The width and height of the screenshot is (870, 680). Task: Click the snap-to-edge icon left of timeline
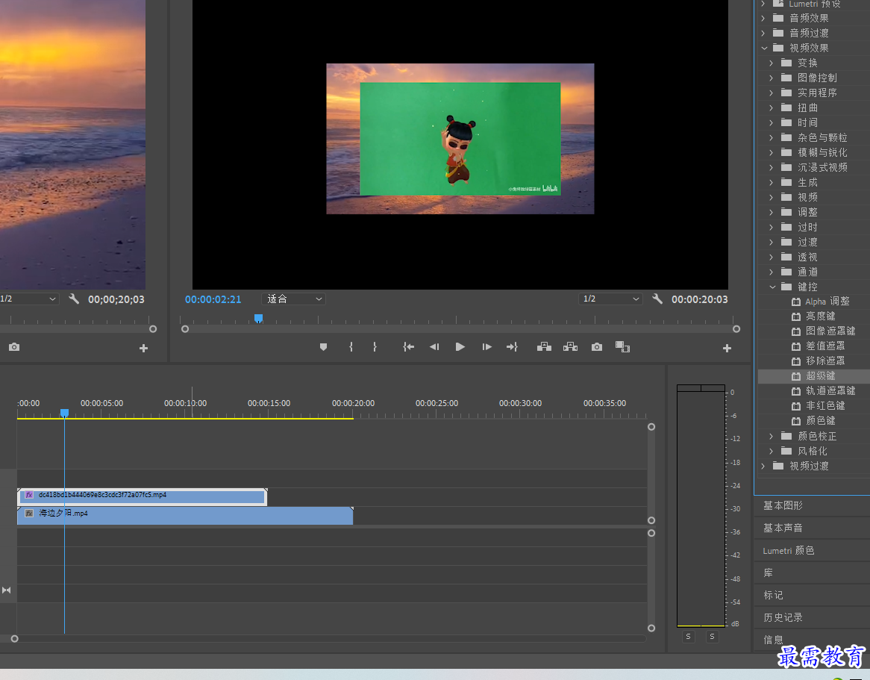[x=6, y=590]
